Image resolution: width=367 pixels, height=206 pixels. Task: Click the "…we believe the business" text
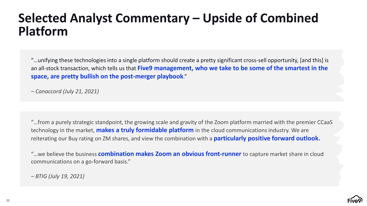[x=64, y=154]
